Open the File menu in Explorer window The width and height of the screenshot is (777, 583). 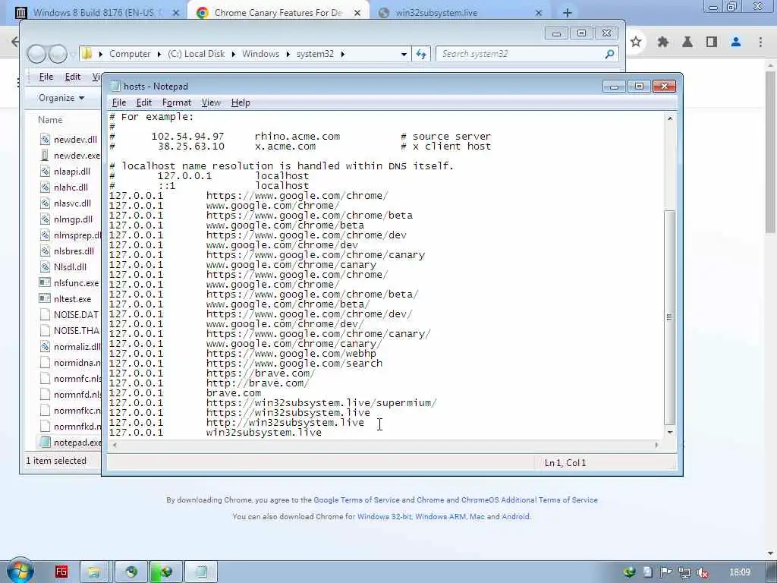point(46,77)
